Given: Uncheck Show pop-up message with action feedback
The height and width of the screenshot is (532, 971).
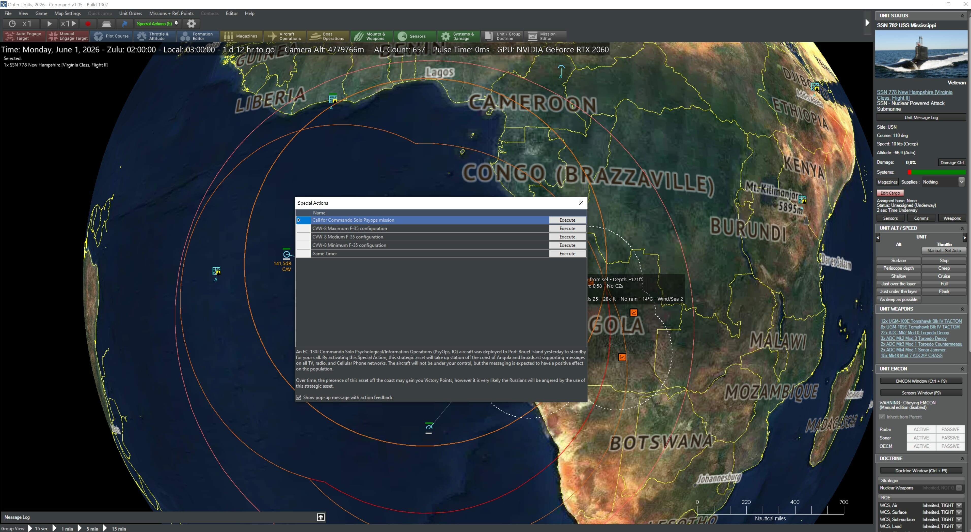Looking at the screenshot, I should (x=298, y=397).
